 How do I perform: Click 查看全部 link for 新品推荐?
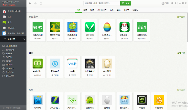[181, 17]
